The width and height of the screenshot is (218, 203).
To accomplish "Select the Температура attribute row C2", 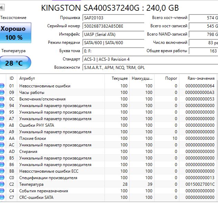I will 108,184.
